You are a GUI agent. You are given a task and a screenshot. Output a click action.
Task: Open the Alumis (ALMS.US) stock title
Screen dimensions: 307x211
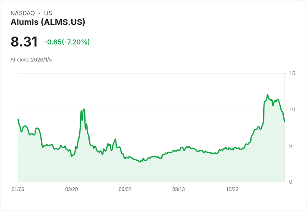click(48, 22)
